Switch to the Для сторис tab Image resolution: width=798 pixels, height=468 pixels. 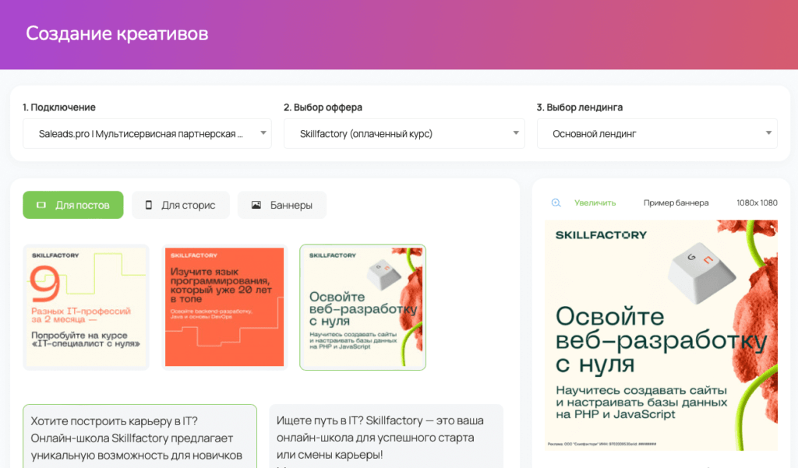pyautogui.click(x=181, y=205)
